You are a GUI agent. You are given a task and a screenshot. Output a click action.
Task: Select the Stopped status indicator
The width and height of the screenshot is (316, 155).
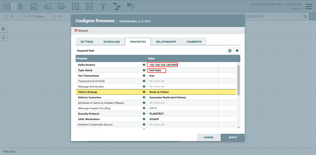tap(81, 31)
